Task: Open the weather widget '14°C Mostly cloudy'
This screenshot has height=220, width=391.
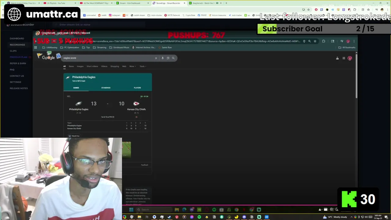Action: [335, 217]
